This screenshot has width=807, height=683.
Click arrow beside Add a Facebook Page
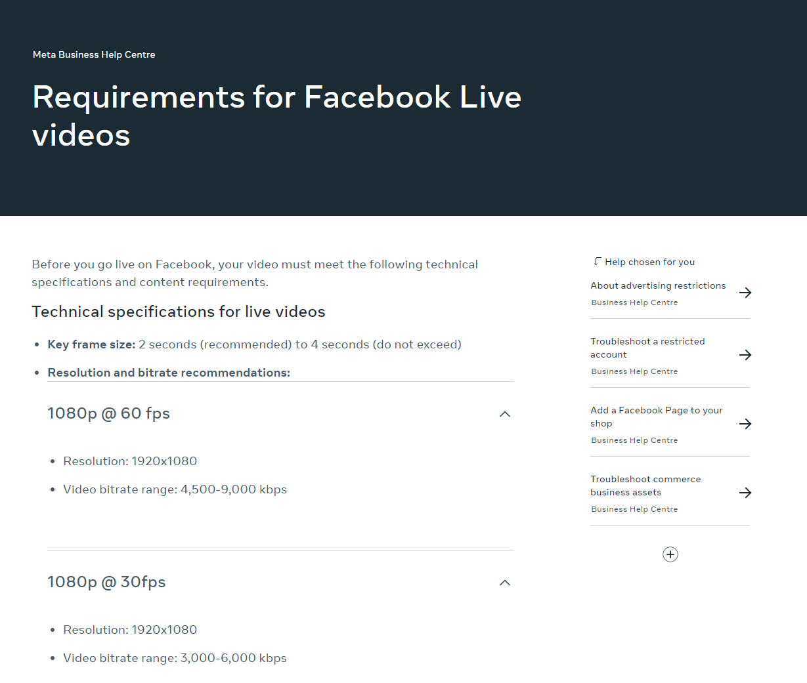click(745, 424)
